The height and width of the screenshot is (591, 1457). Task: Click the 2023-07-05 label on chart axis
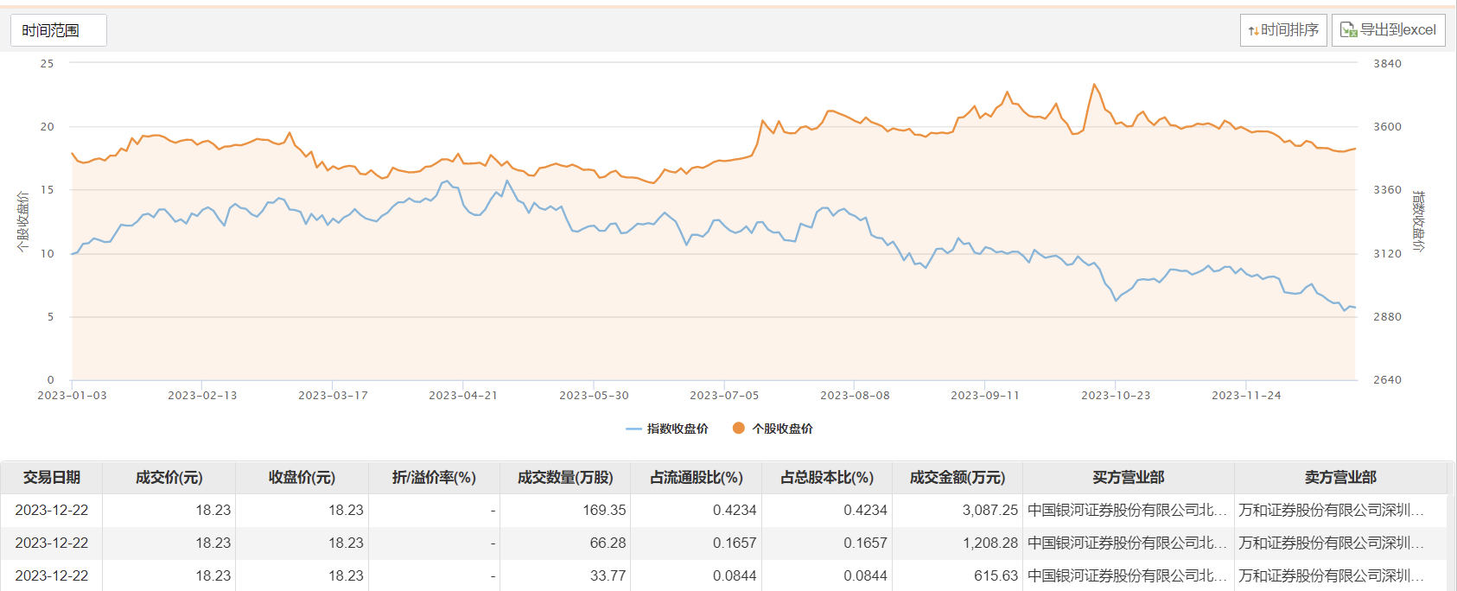point(724,396)
